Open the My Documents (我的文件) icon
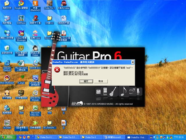 [7, 5]
